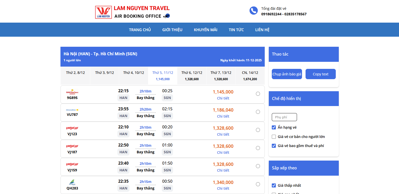
Task: Switch to the Thứ 6, 12/12 date tab
Action: click(192, 75)
